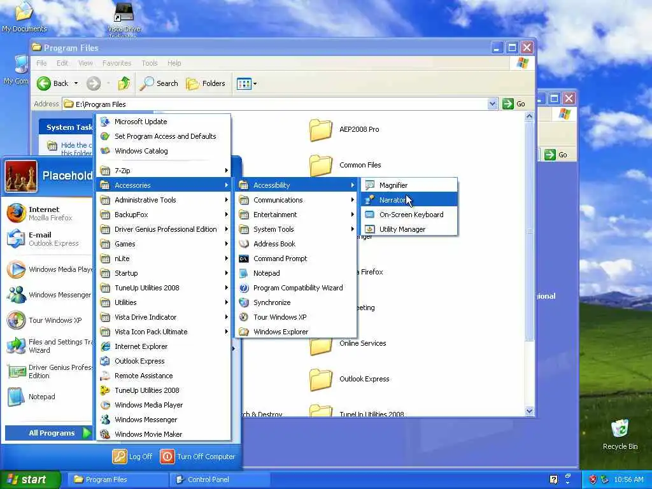Expand Administrative Tools group
The width and height of the screenshot is (652, 489).
164,200
